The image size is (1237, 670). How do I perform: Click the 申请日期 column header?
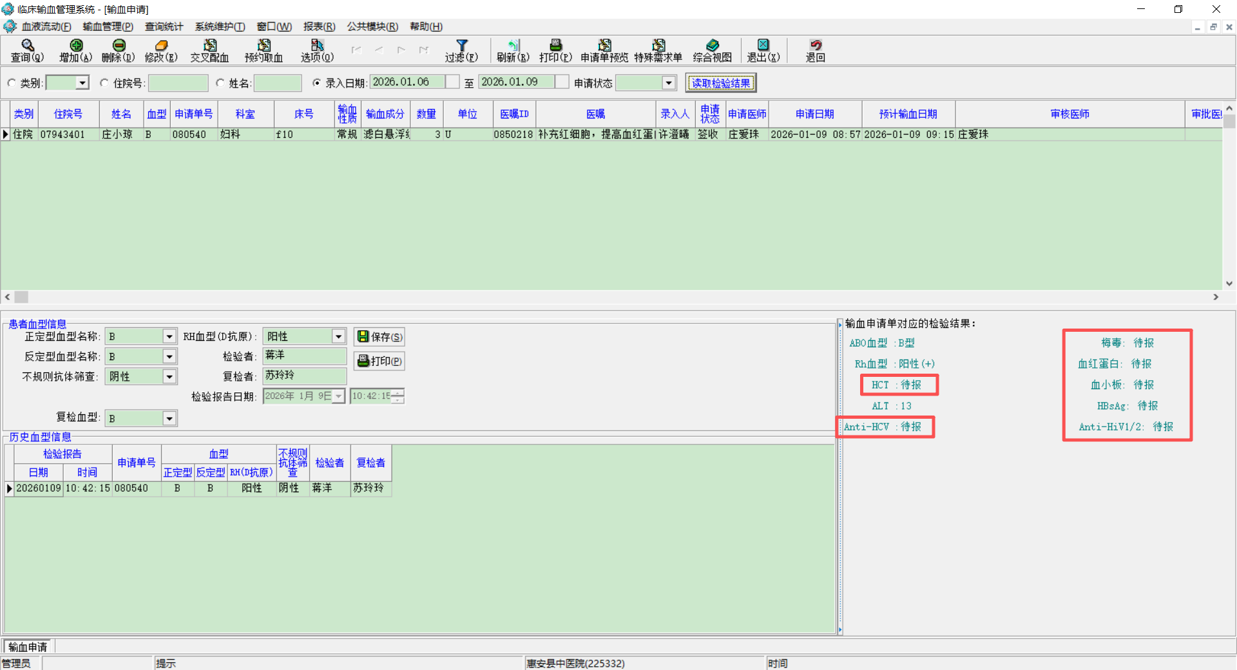tap(815, 114)
